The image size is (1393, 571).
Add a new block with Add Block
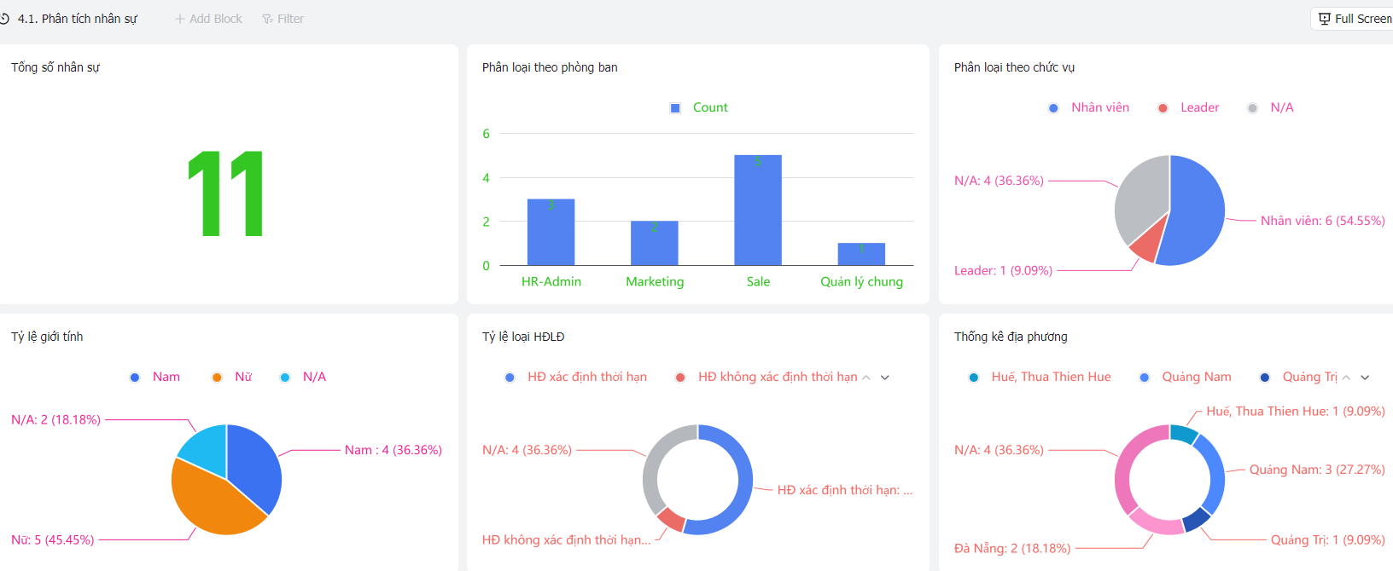click(x=209, y=19)
